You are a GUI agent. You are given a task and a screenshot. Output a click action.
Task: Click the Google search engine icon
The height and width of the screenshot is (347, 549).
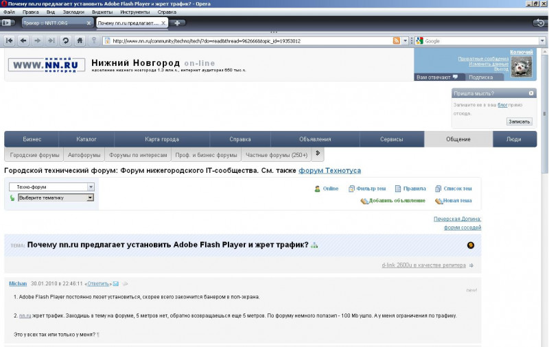[419, 41]
